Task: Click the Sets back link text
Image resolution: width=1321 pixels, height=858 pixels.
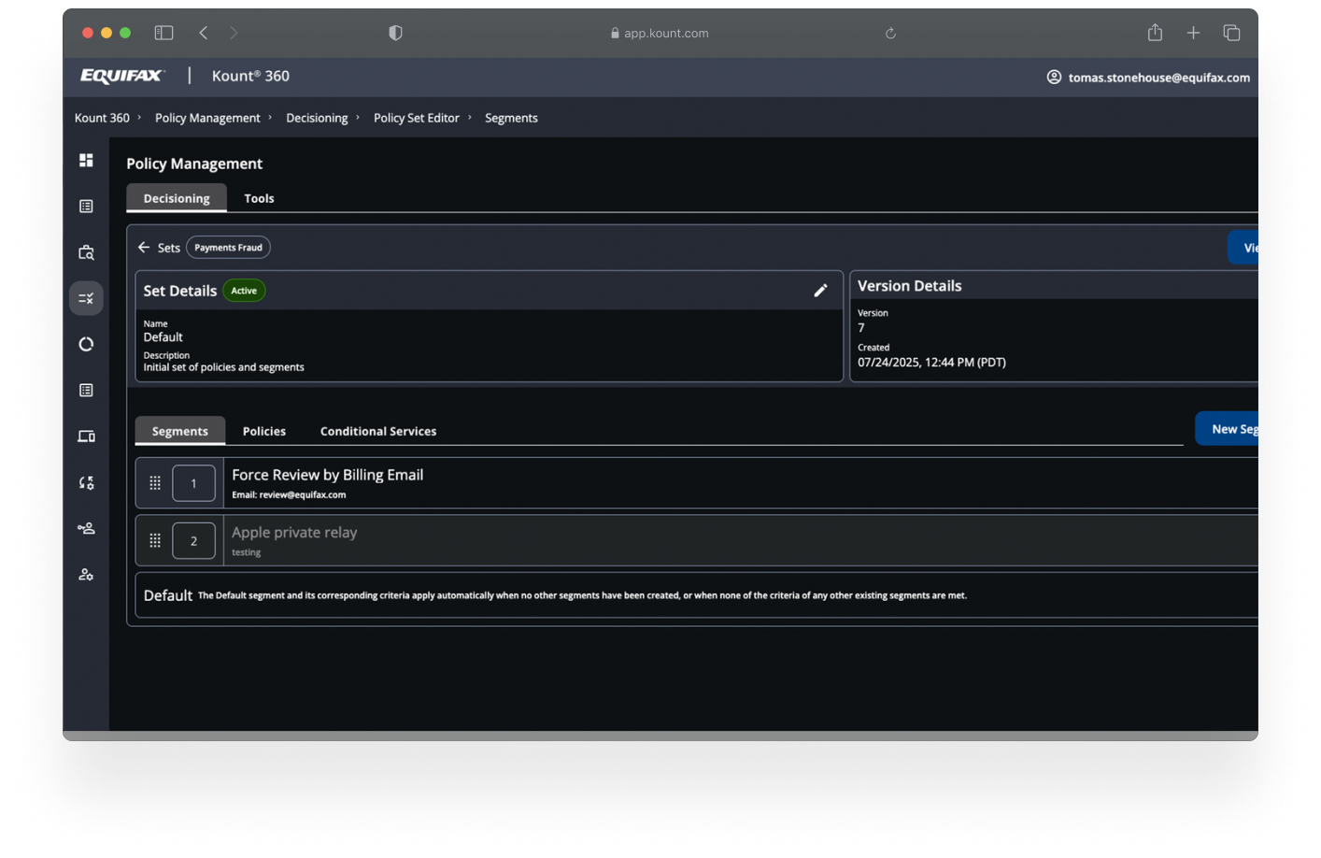Action: 169,248
